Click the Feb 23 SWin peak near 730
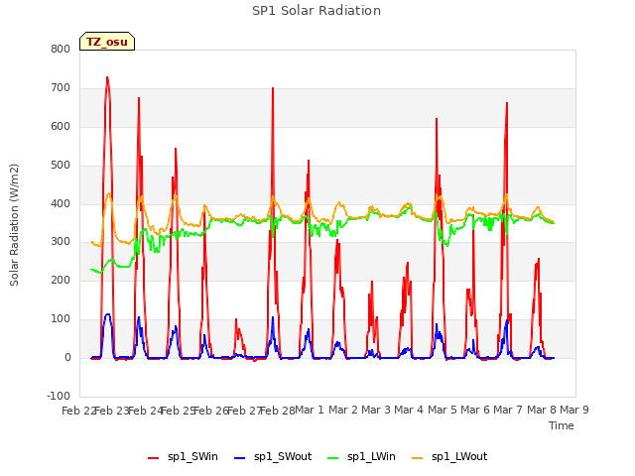 pos(107,77)
